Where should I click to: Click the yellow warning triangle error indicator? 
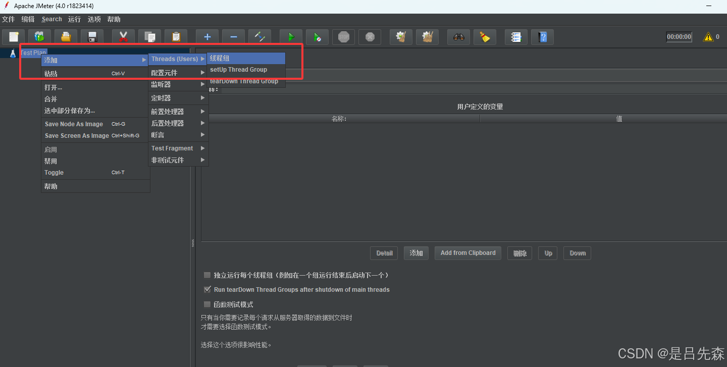pyautogui.click(x=708, y=37)
